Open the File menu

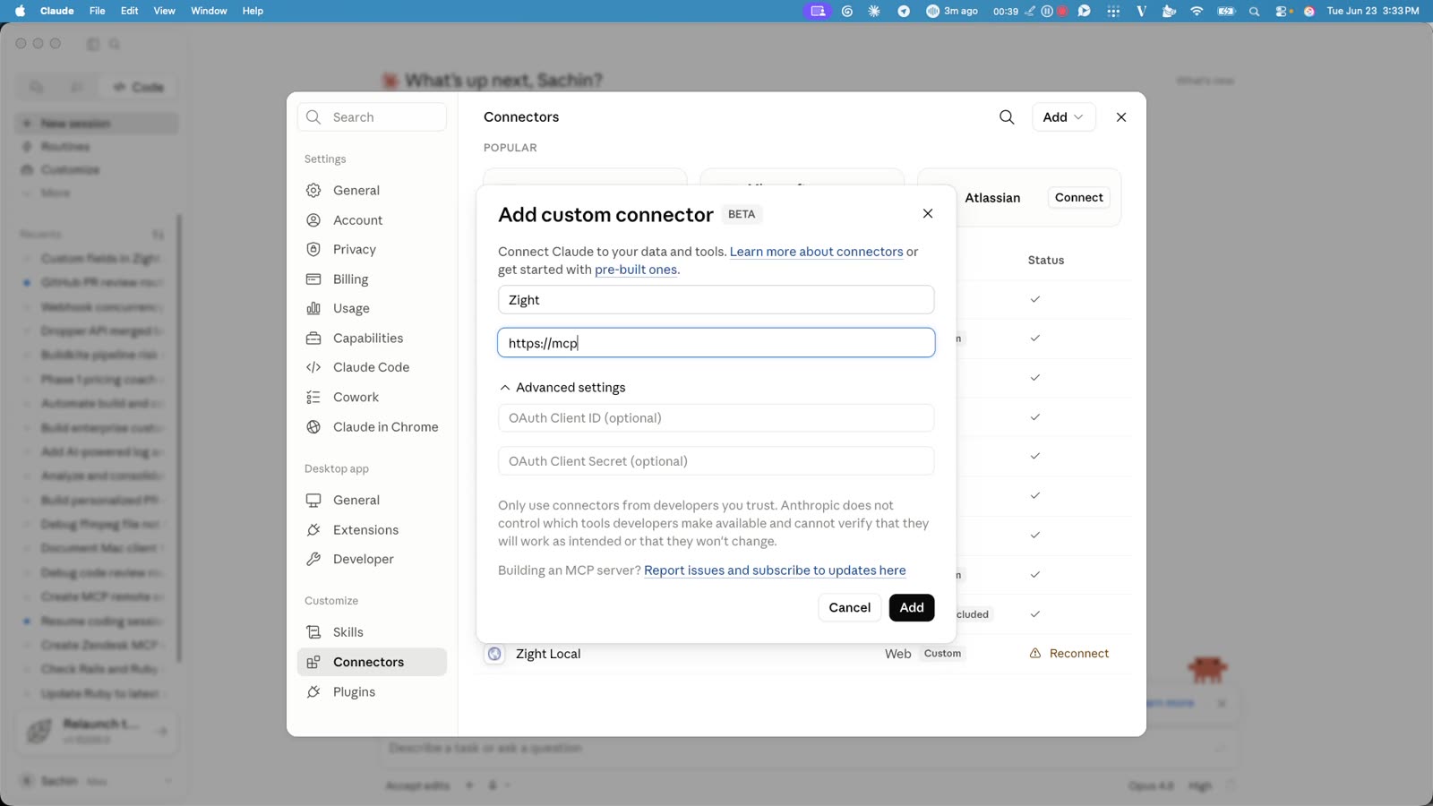pos(97,11)
